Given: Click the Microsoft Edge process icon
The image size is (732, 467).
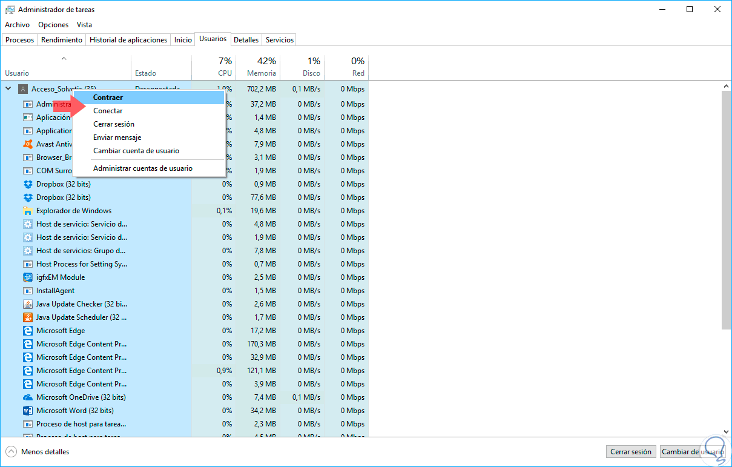Looking at the screenshot, I should (x=27, y=331).
